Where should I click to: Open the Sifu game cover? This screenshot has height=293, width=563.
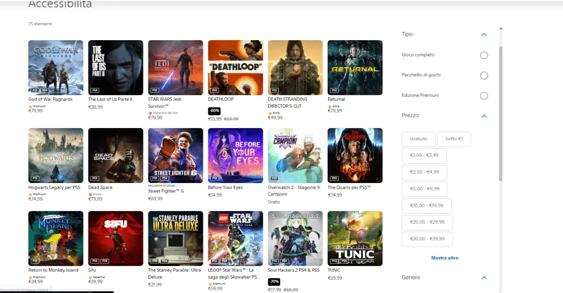click(x=115, y=239)
